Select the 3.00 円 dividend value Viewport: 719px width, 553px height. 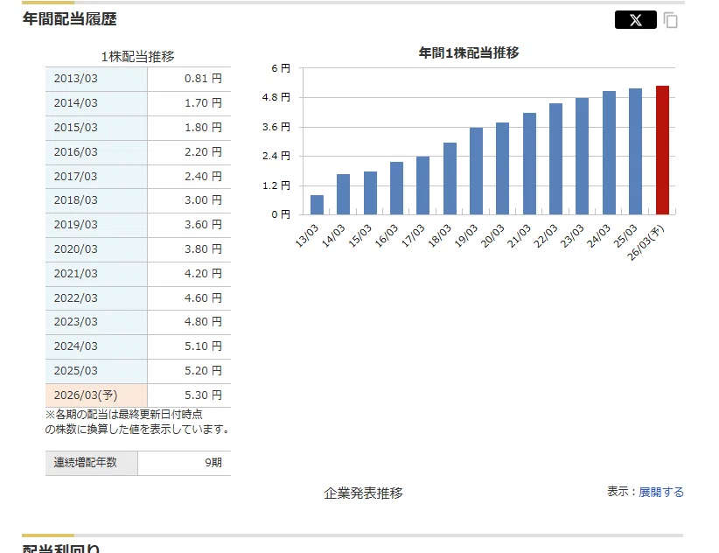click(203, 199)
